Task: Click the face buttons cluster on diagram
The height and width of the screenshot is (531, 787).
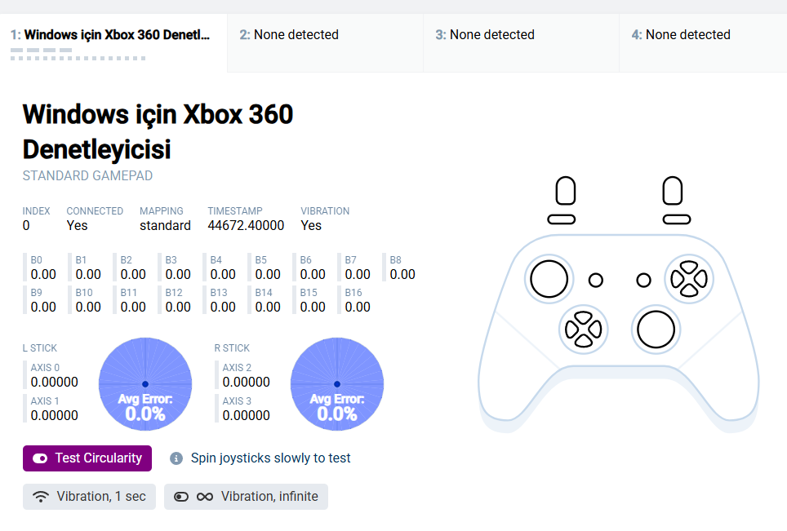Action: point(689,279)
